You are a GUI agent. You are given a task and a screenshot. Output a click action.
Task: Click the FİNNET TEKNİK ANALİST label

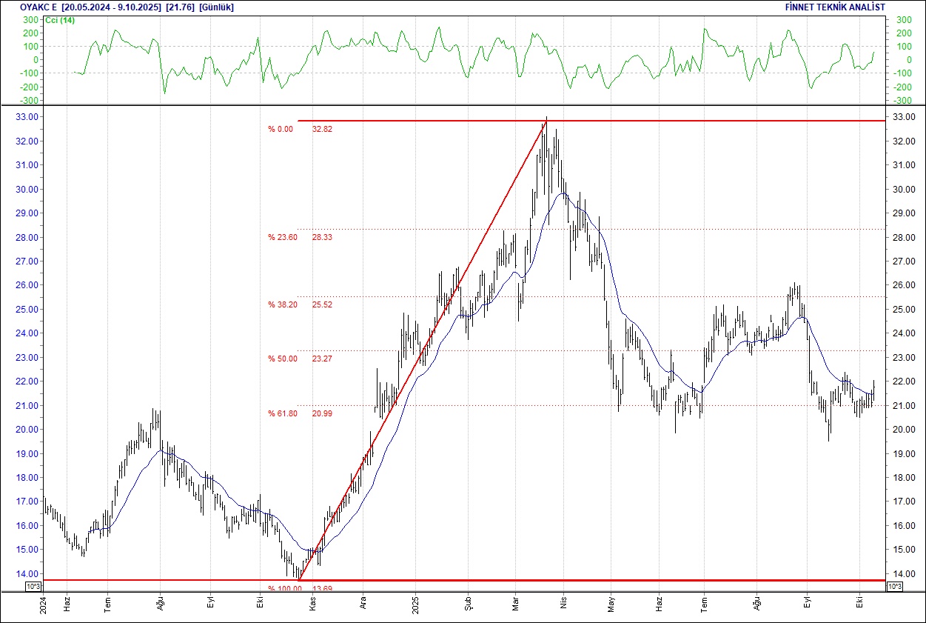click(836, 7)
